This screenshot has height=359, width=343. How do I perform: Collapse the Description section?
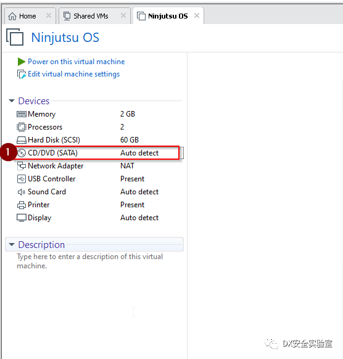click(12, 244)
